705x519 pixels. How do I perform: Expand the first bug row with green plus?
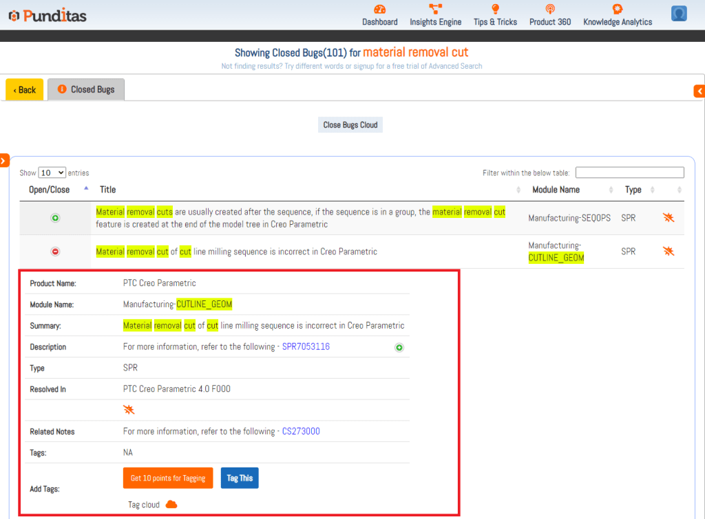[x=56, y=218]
